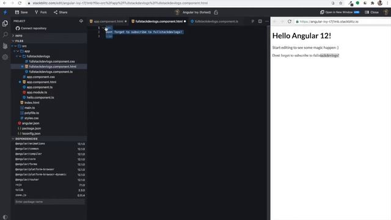Screen dimensions: 391x220
Task: Open package.json file
Action: tap(31, 128)
